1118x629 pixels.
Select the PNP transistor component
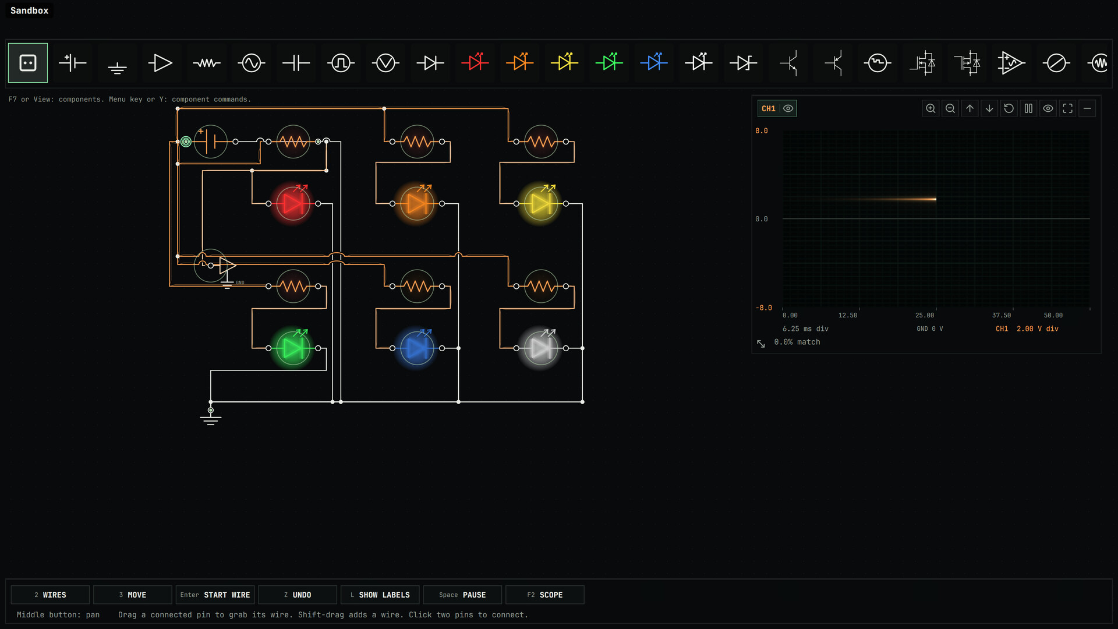tap(833, 63)
